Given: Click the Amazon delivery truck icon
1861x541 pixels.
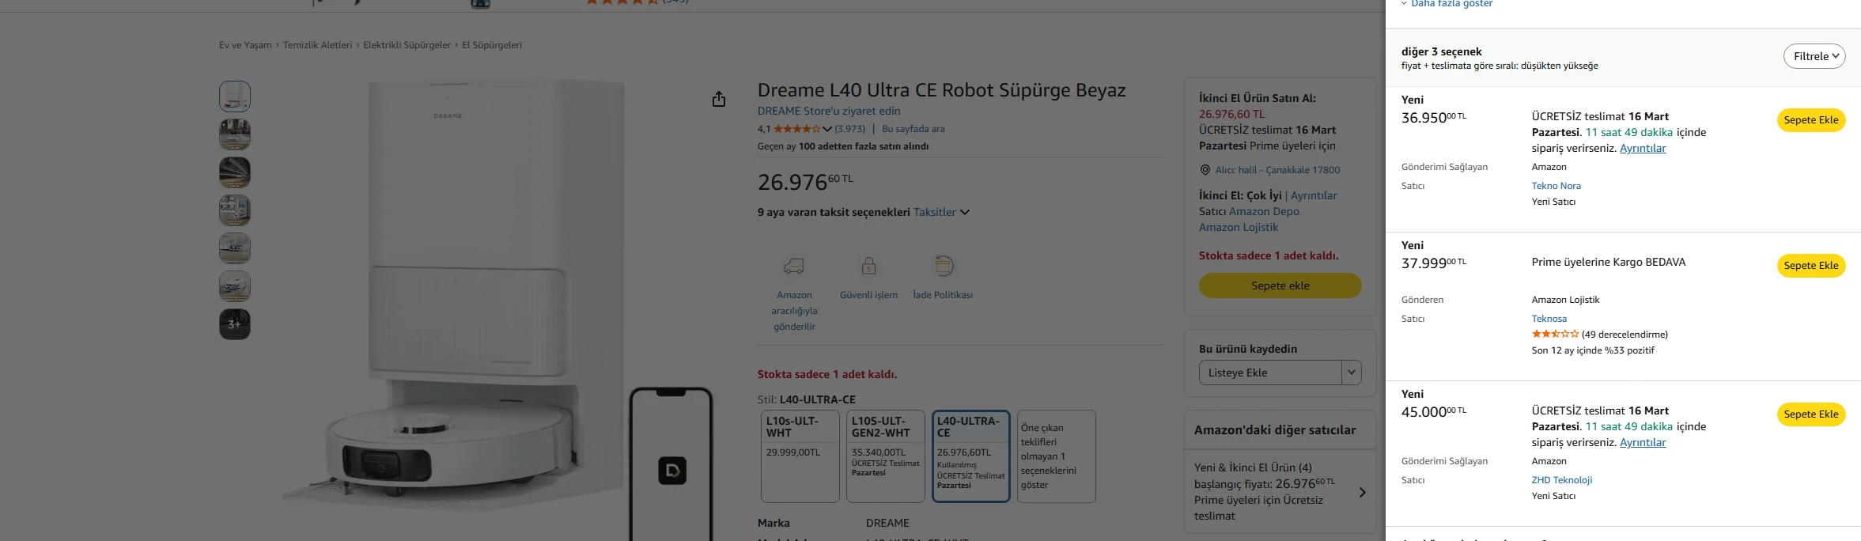Looking at the screenshot, I should point(793,266).
